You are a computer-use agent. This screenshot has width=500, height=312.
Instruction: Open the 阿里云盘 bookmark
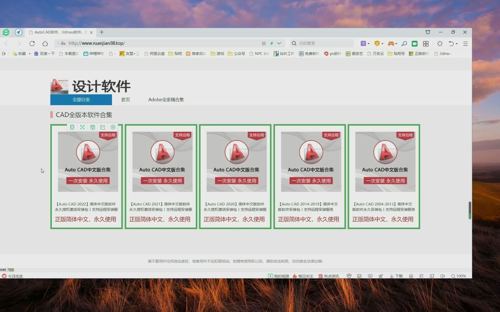click(155, 53)
